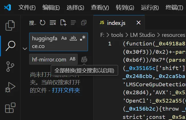Click tools in the breadcrumb
The height and width of the screenshot is (120, 186).
point(117,35)
